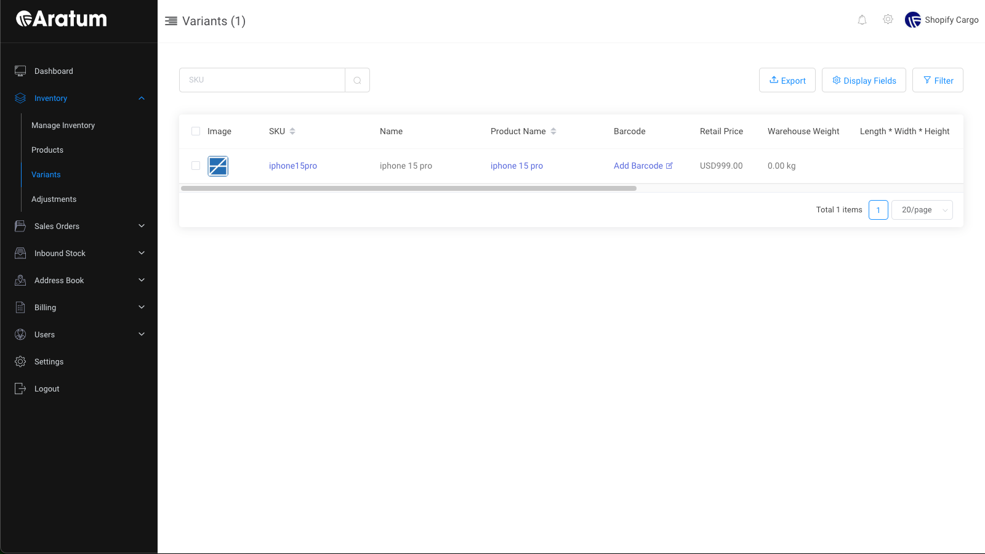Select Variants submenu item
Screen dimensions: 985x554
tap(46, 174)
